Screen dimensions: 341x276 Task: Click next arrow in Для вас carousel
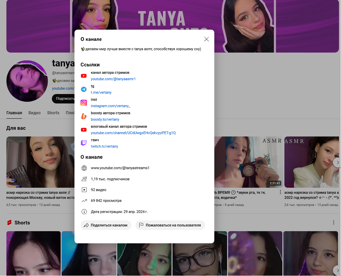[337, 162]
